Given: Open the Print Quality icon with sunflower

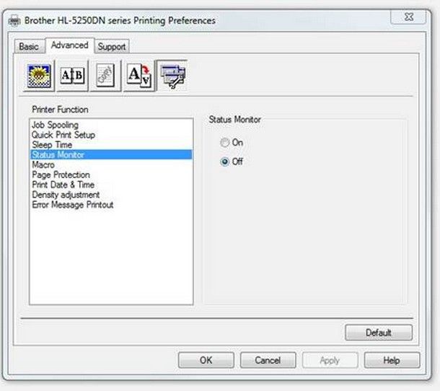Looking at the screenshot, I should [x=39, y=76].
